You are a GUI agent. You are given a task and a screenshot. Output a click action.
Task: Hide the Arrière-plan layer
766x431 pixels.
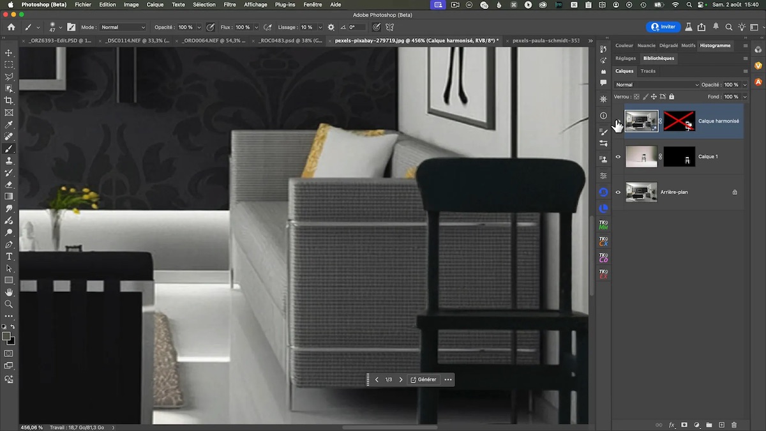tap(618, 192)
